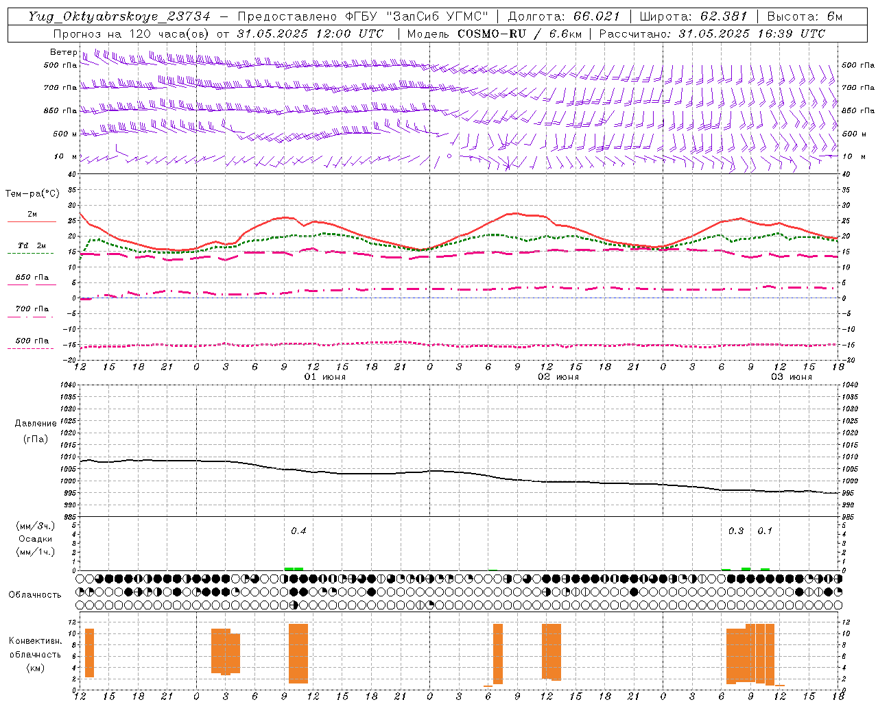The width and height of the screenshot is (878, 702).
Task: Click the Тем-ра(°C) axis title
Action: coord(32,194)
